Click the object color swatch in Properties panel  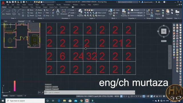click(x=132, y=10)
